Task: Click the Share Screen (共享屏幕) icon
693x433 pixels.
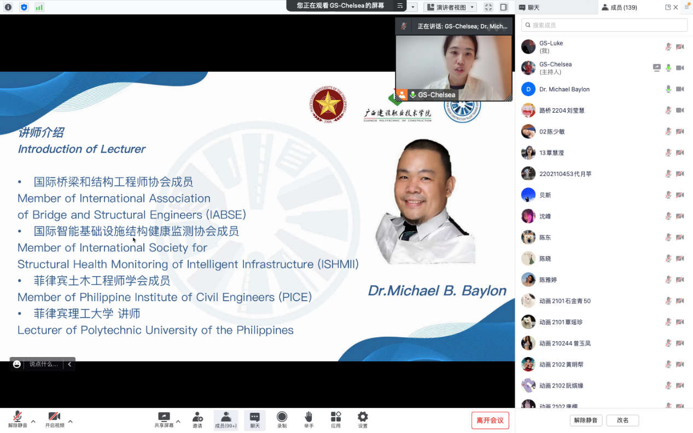Action: 164,417
